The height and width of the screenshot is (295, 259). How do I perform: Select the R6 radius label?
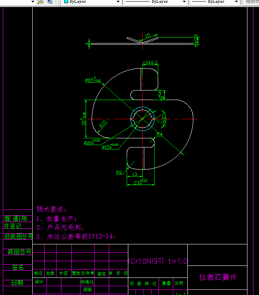point(119,172)
